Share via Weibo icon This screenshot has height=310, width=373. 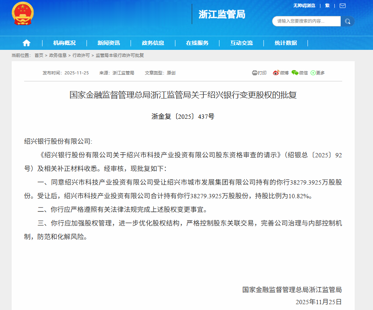tap(276, 73)
